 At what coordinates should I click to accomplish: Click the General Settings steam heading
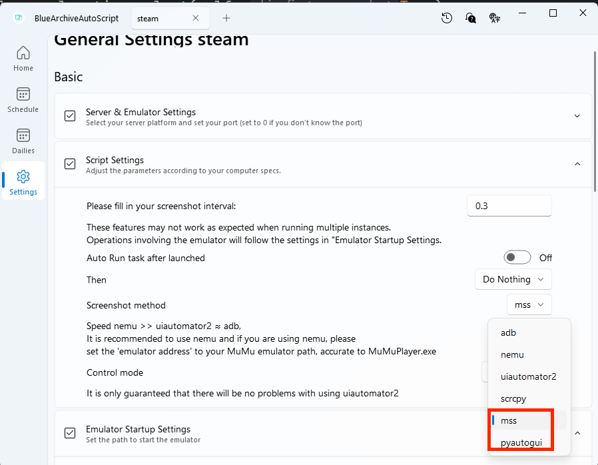click(151, 40)
